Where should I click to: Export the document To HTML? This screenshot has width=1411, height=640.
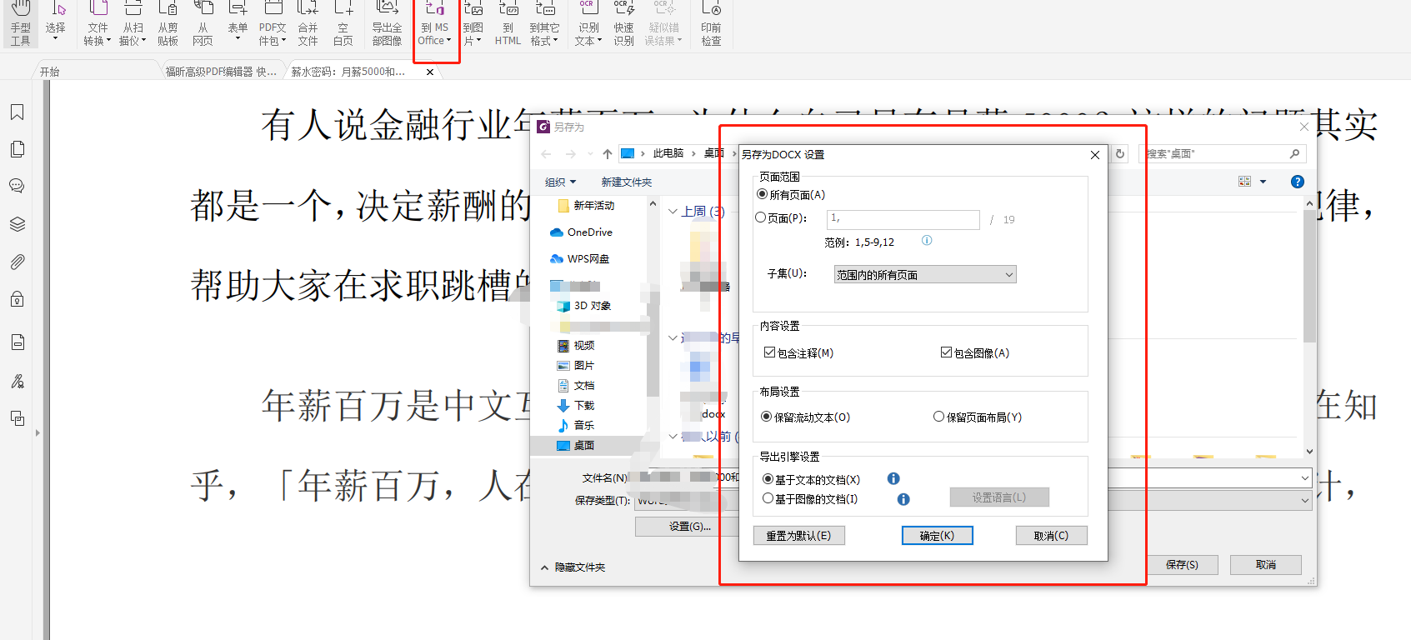pyautogui.click(x=508, y=25)
